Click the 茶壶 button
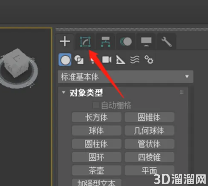The width and height of the screenshot is (208, 186). click(x=97, y=170)
